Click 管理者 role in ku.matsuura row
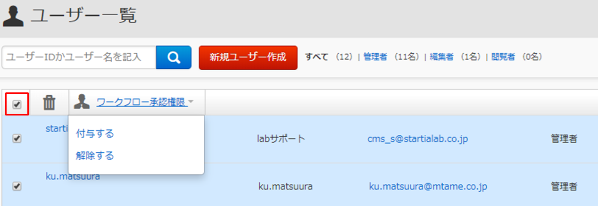This screenshot has height=206, width=598. (564, 187)
